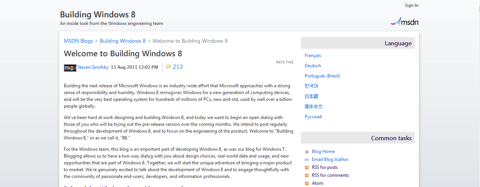Open the Blog Home link
The height and width of the screenshot is (187, 480).
tap(323, 151)
